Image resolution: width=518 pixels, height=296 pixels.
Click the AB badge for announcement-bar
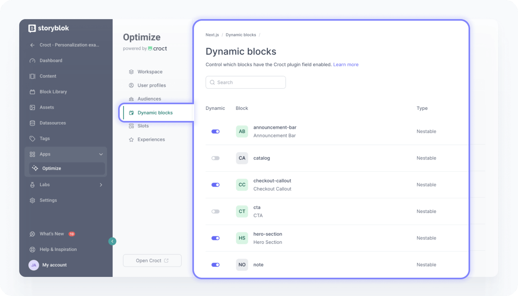[242, 131]
